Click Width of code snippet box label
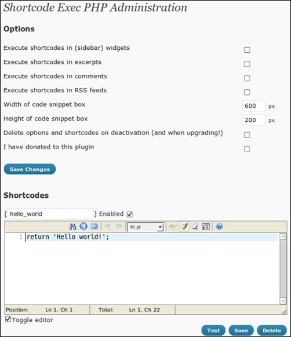This screenshot has width=291, height=337. click(x=44, y=104)
